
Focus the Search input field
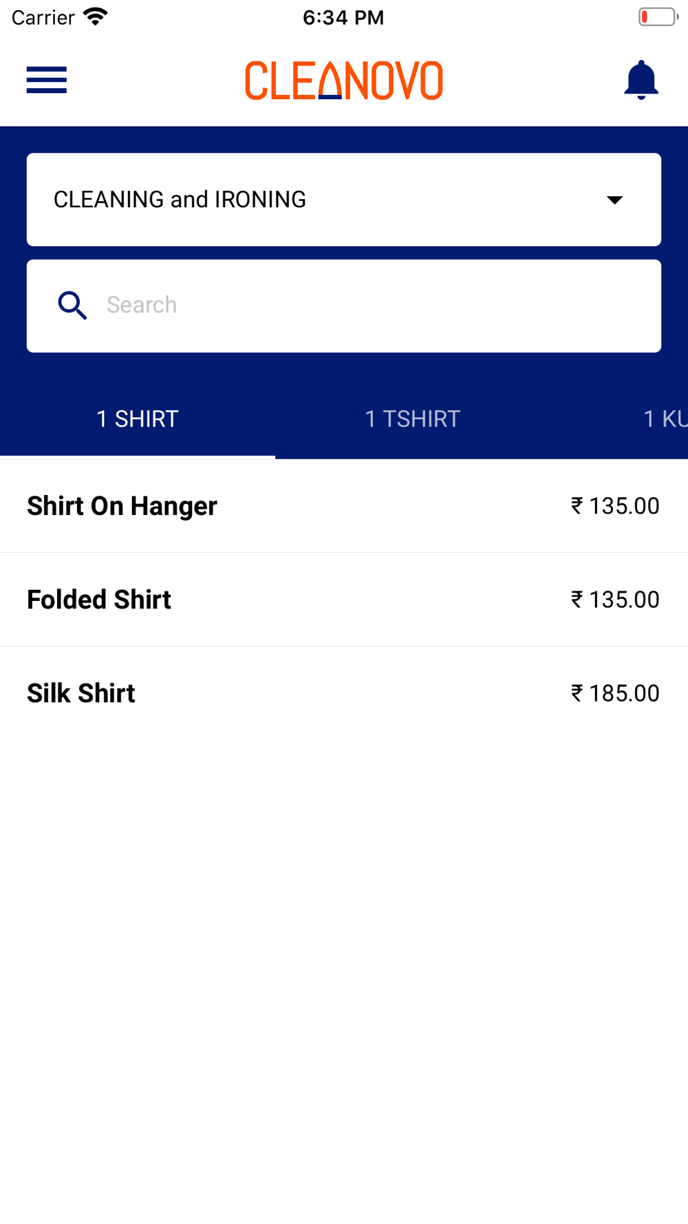344,306
